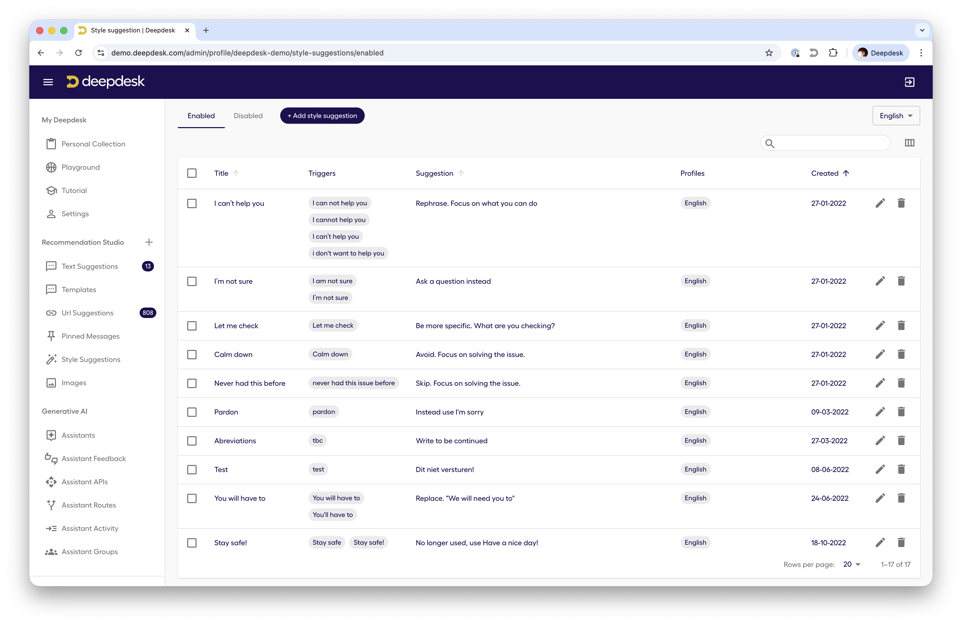Check the select-all header checkbox
This screenshot has width=962, height=625.
tap(192, 173)
